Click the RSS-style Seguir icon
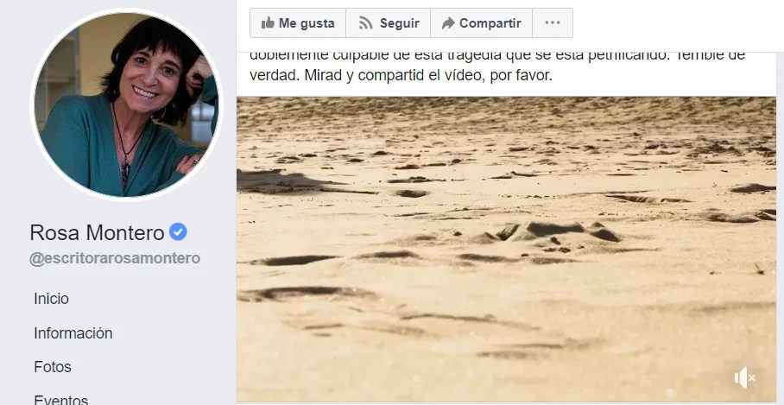The width and height of the screenshot is (784, 405). 365,23
